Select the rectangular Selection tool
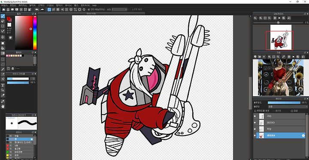 click(3, 59)
